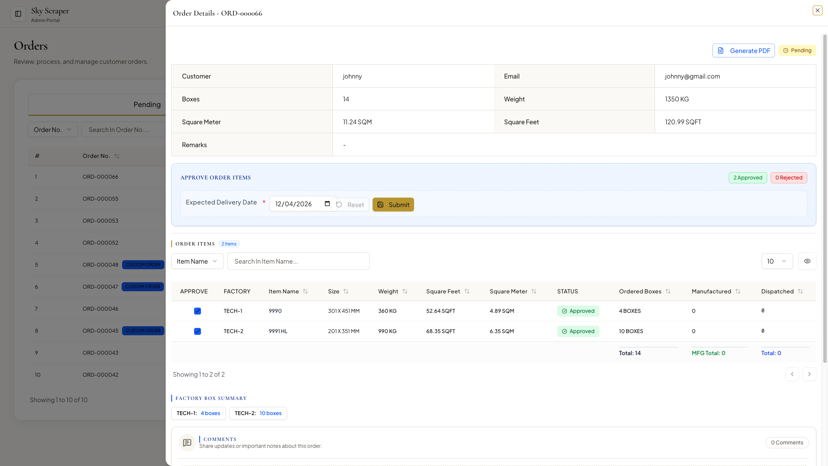Click the Search In Order No. field
This screenshot has height=466, width=828.
click(124, 129)
